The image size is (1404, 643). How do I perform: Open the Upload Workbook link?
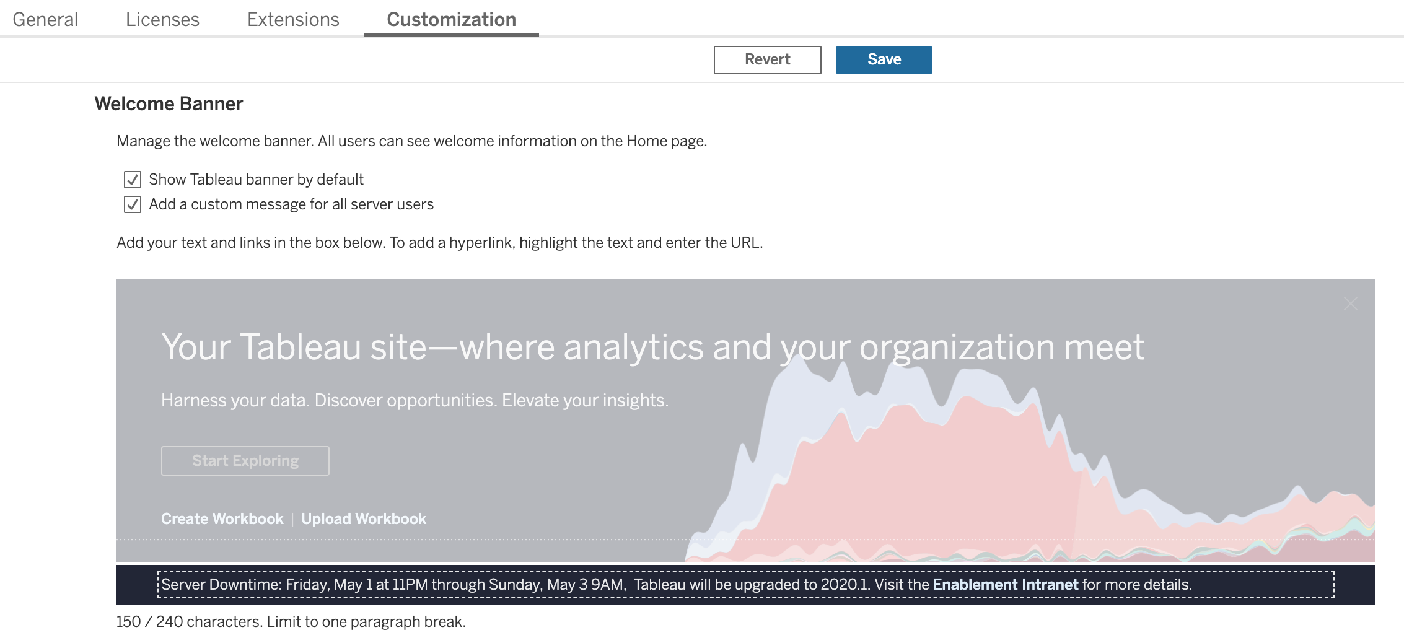[x=364, y=518]
